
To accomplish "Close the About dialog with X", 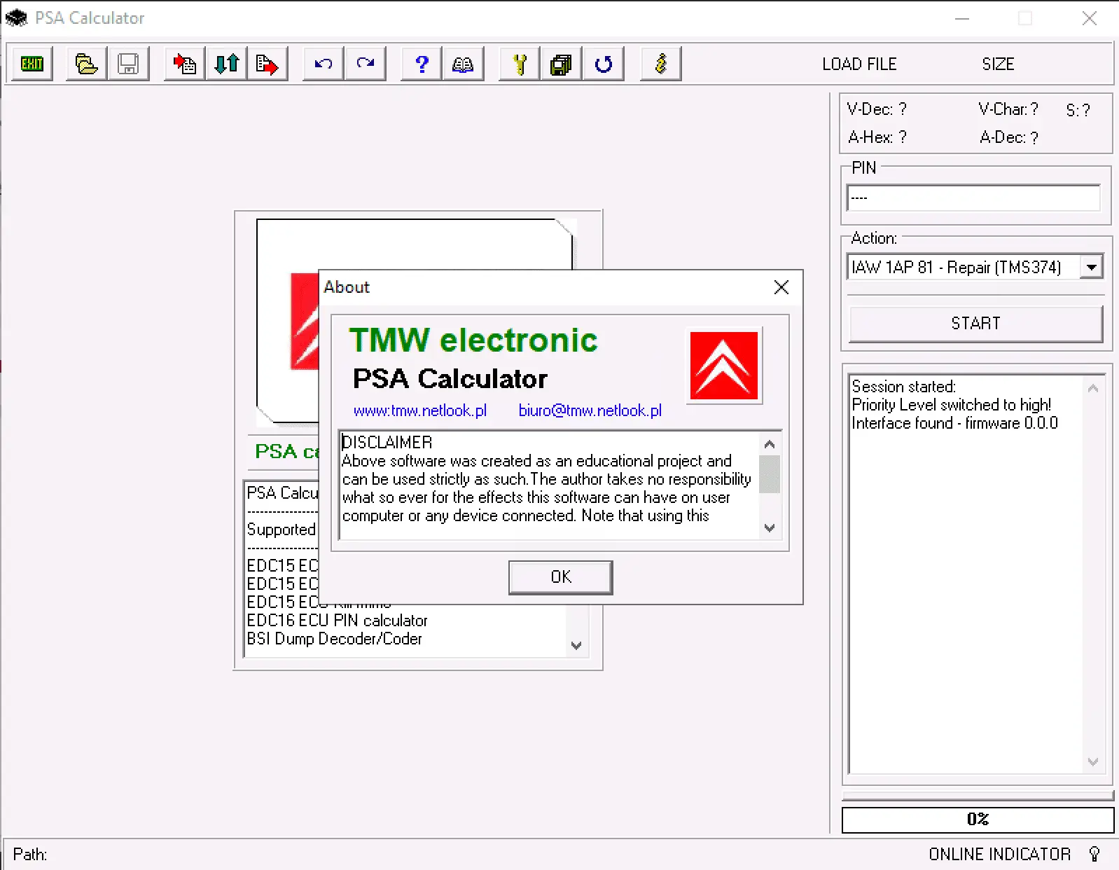I will pyautogui.click(x=781, y=287).
